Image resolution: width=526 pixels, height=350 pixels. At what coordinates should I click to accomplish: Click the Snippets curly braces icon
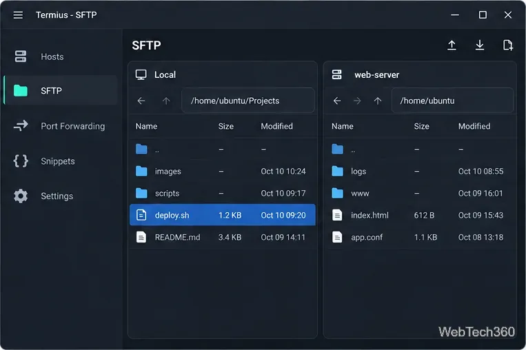[21, 161]
